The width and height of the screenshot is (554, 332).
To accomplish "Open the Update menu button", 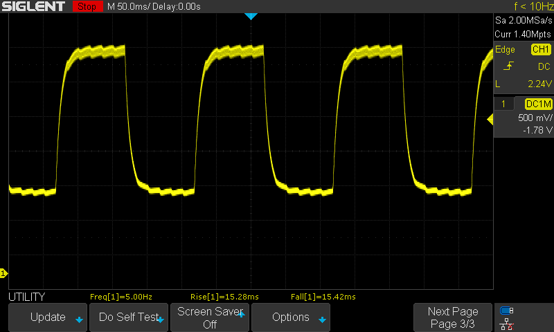I will (48, 317).
